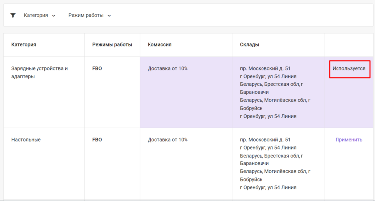Select the Зарядные устройства и адаптеры category cell
375x201 pixels.
coord(39,72)
